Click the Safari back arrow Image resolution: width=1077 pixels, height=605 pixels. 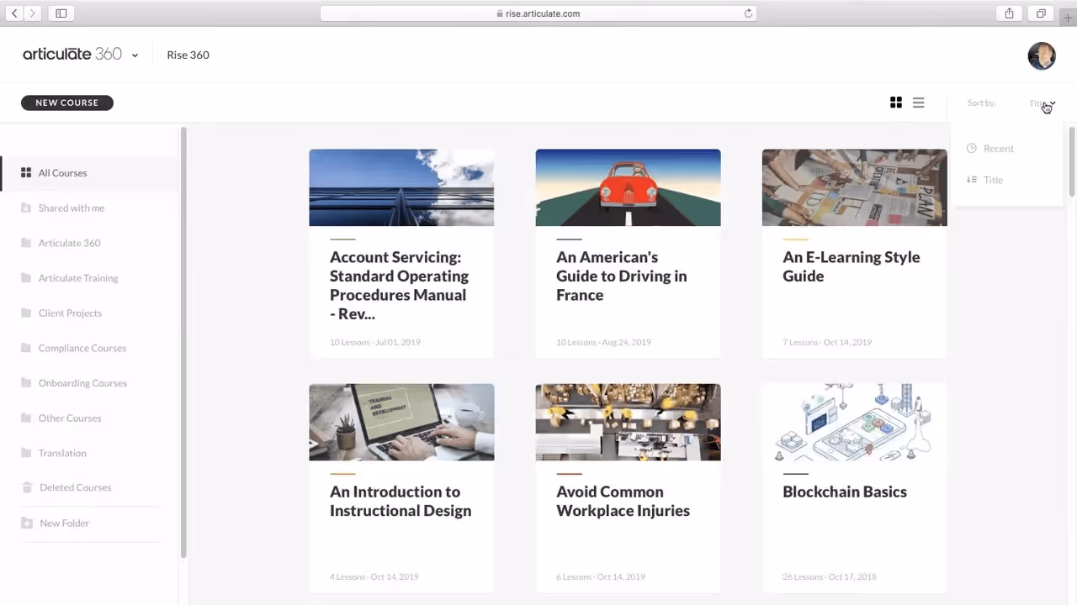pos(14,13)
